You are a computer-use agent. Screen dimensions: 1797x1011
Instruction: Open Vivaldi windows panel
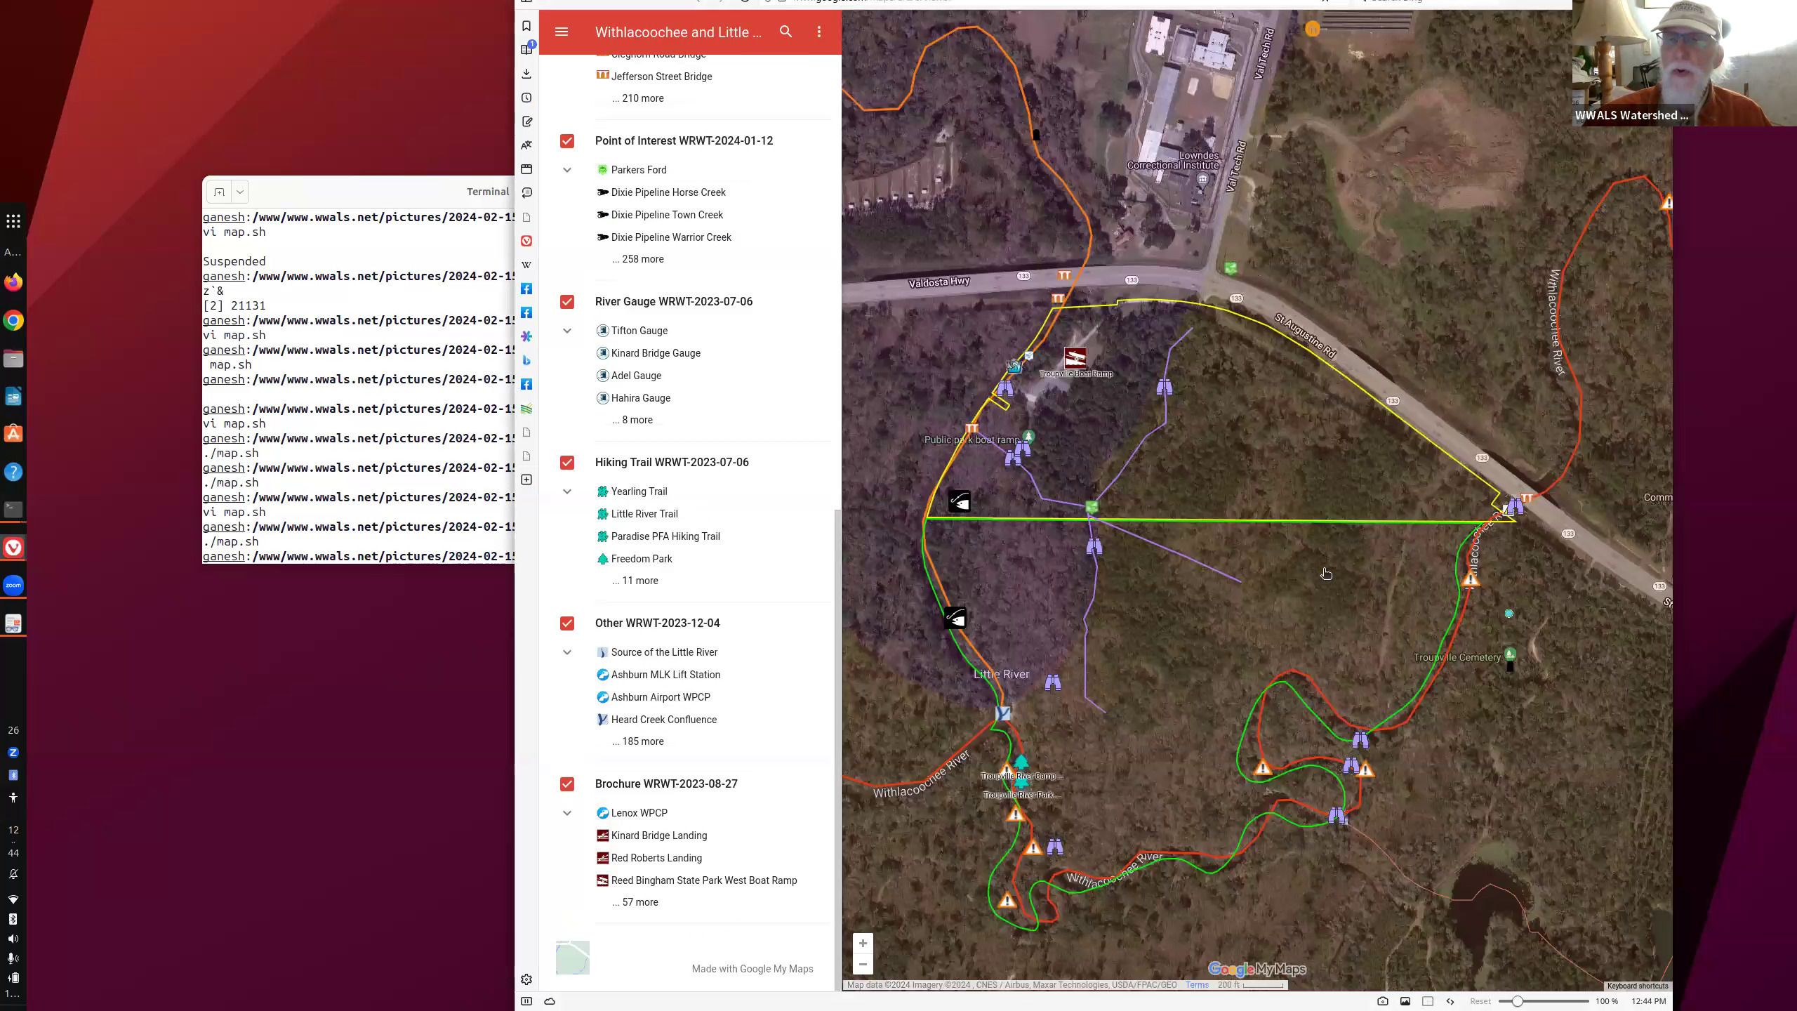coord(526,169)
